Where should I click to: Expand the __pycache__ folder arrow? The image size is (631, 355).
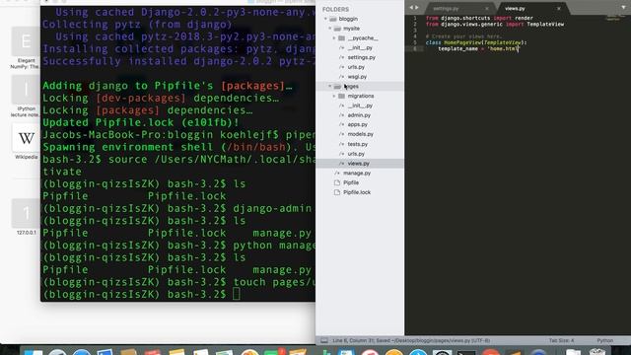(x=334, y=38)
